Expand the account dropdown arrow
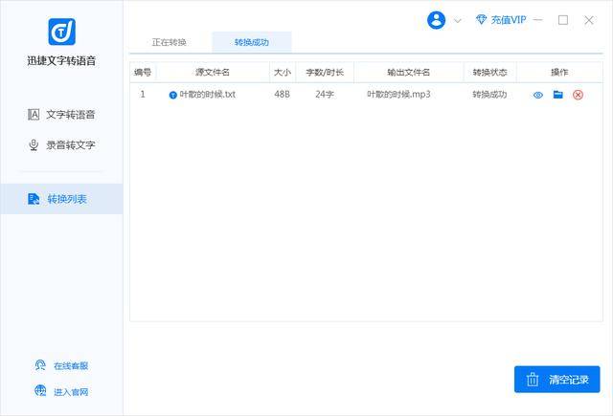The height and width of the screenshot is (416, 613). [458, 20]
